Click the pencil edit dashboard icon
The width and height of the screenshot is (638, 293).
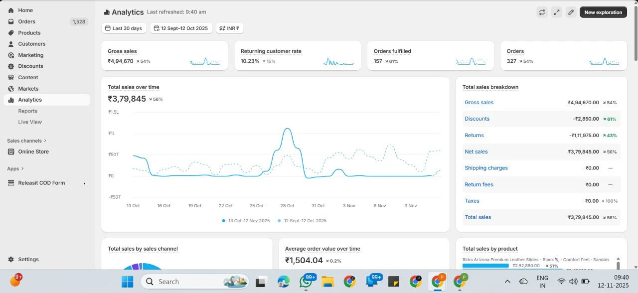[x=571, y=12]
